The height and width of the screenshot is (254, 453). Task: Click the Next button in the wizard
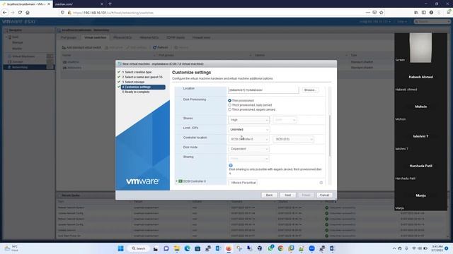(288, 195)
